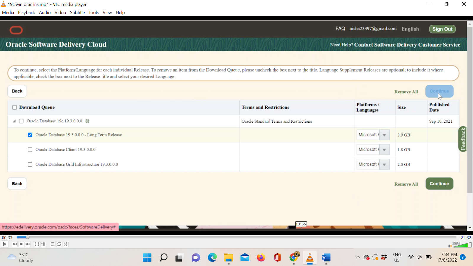Toggle random shuffle in VLC
Viewport: 473px width, 266px height.
(66, 244)
